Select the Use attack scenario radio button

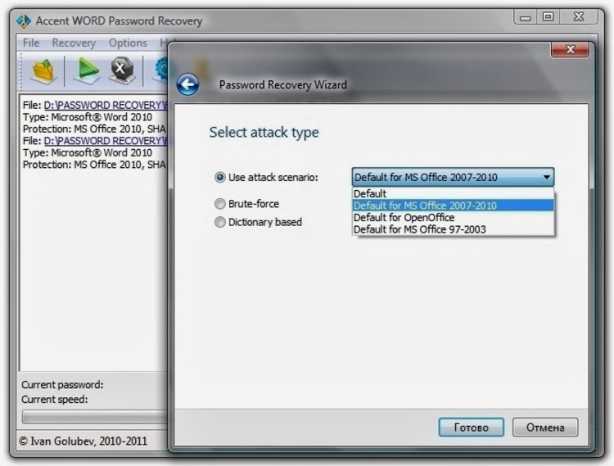tap(220, 178)
